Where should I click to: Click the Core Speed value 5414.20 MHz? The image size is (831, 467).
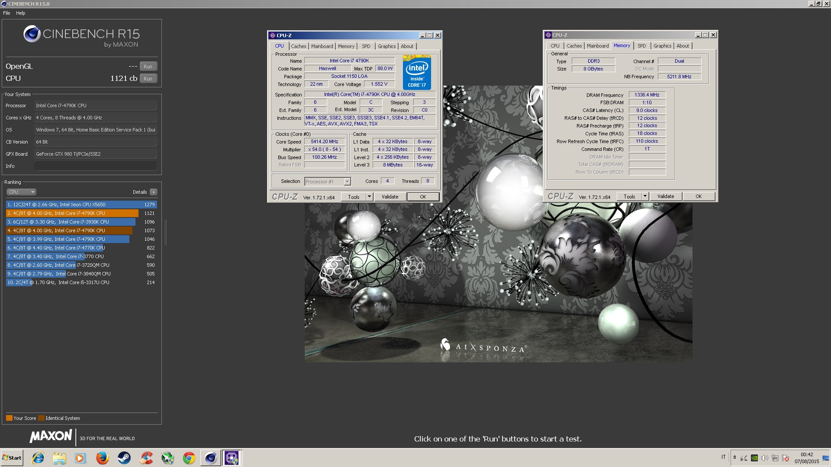pyautogui.click(x=325, y=142)
